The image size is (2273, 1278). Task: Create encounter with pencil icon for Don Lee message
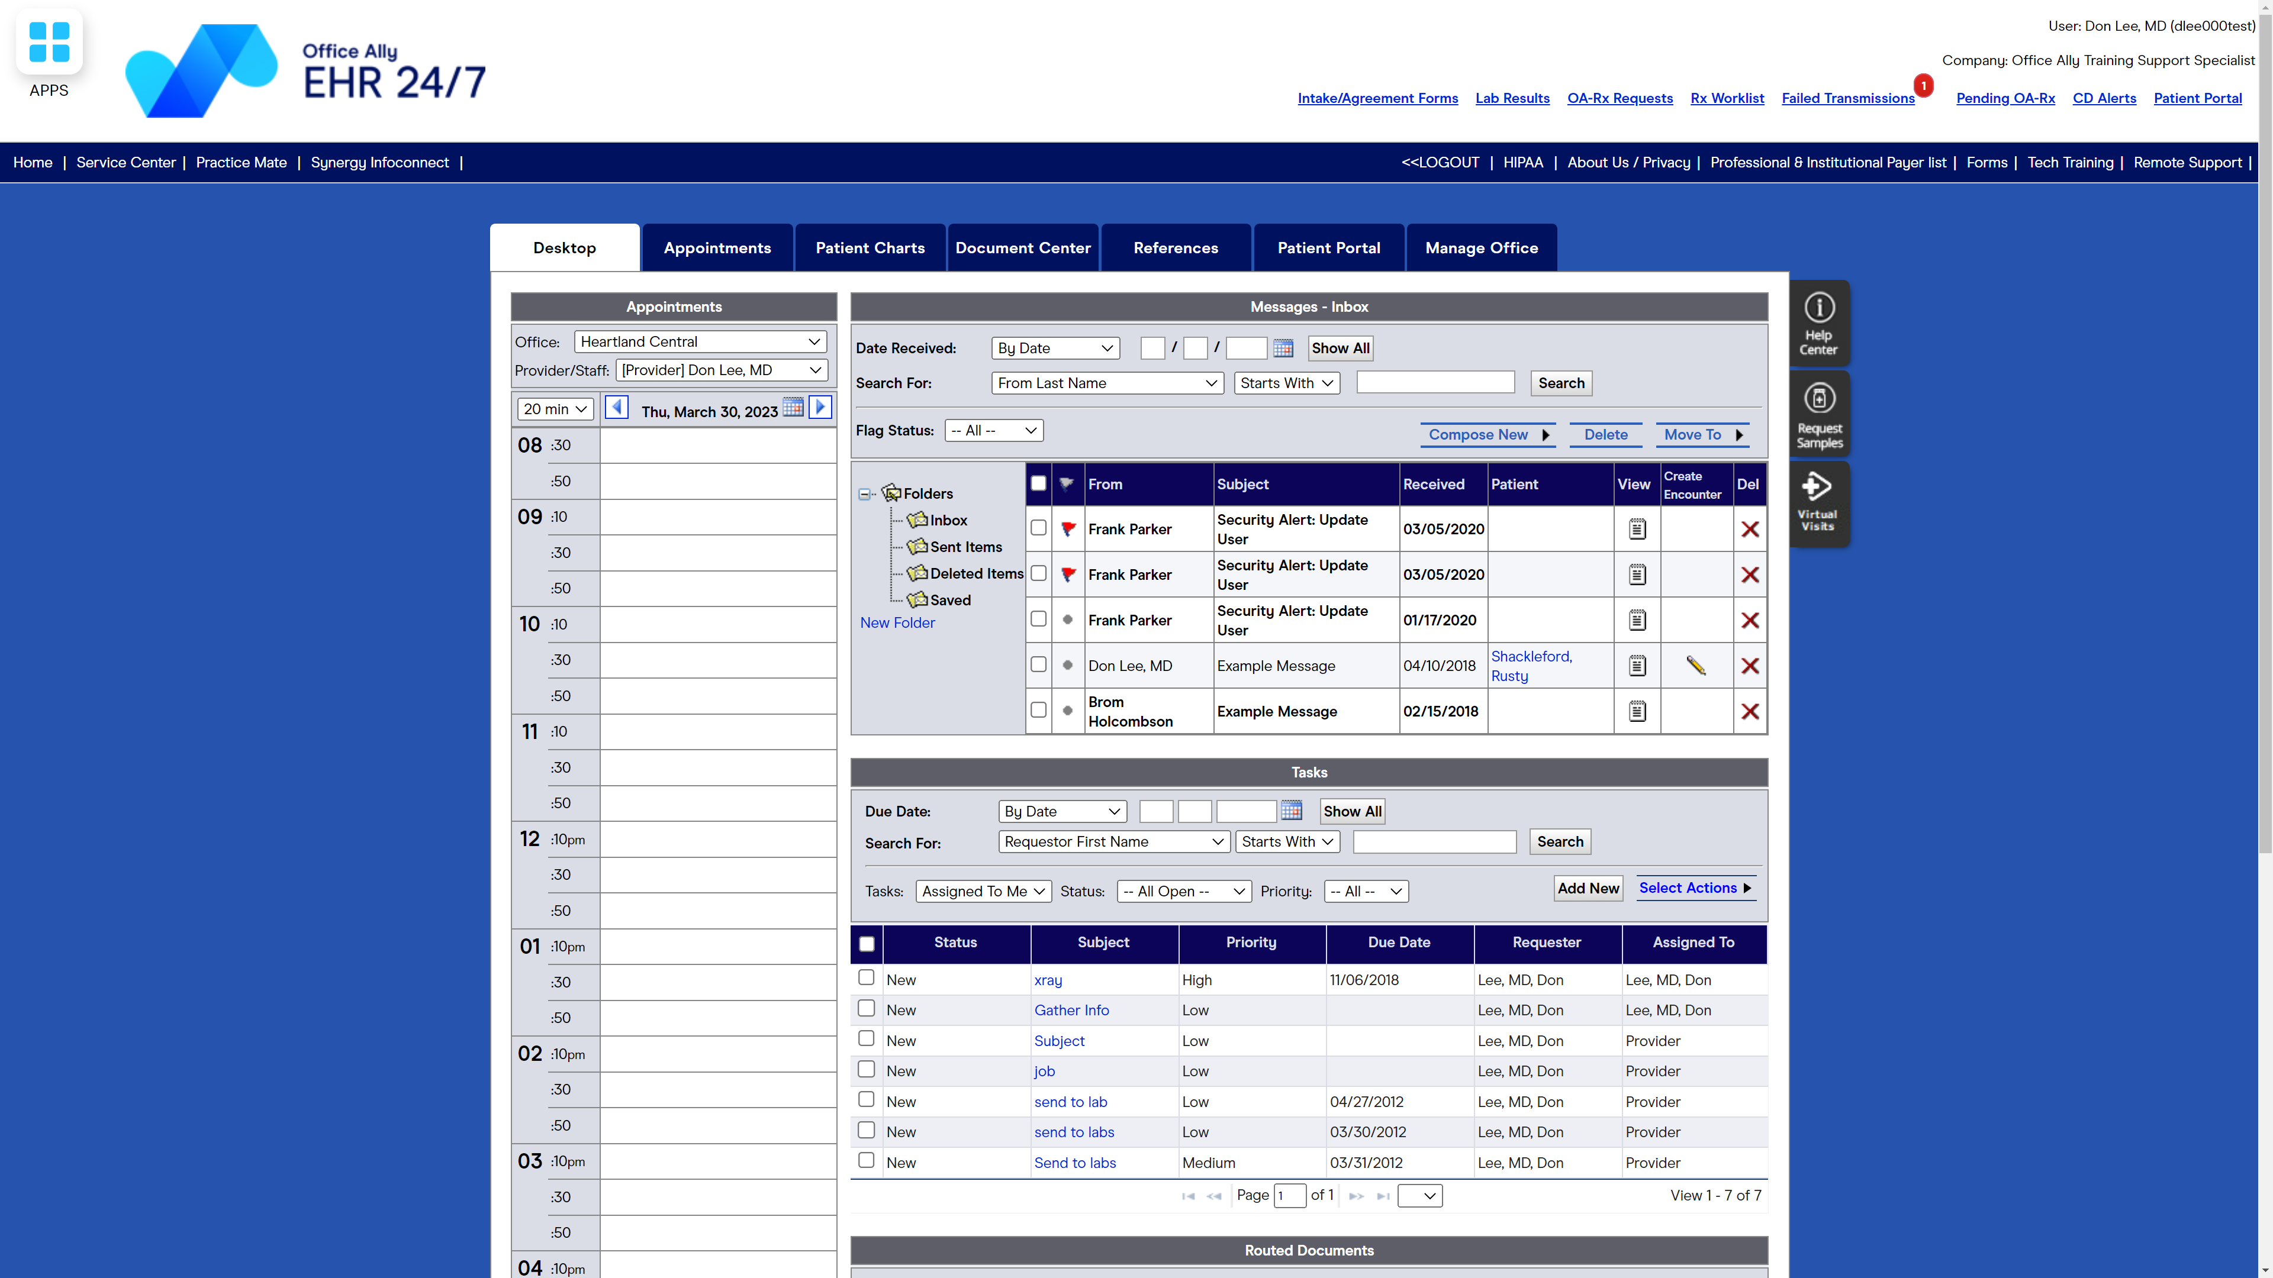tap(1696, 665)
